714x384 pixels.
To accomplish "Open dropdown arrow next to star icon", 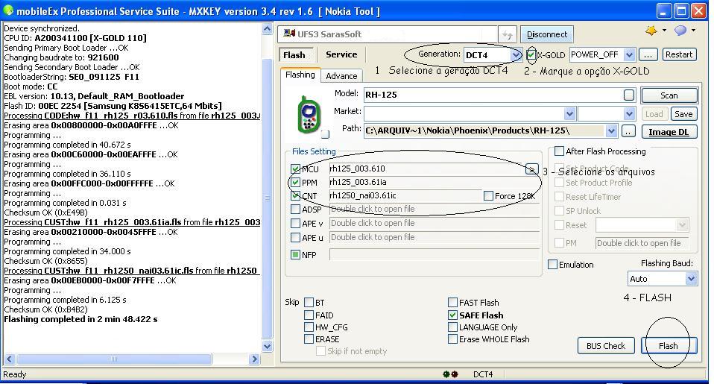I will pyautogui.click(x=664, y=31).
